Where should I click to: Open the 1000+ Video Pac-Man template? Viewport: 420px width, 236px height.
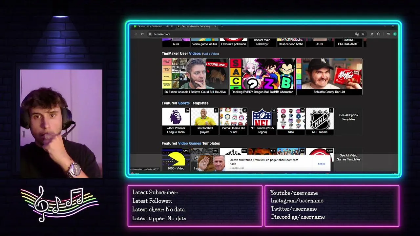coord(176,160)
